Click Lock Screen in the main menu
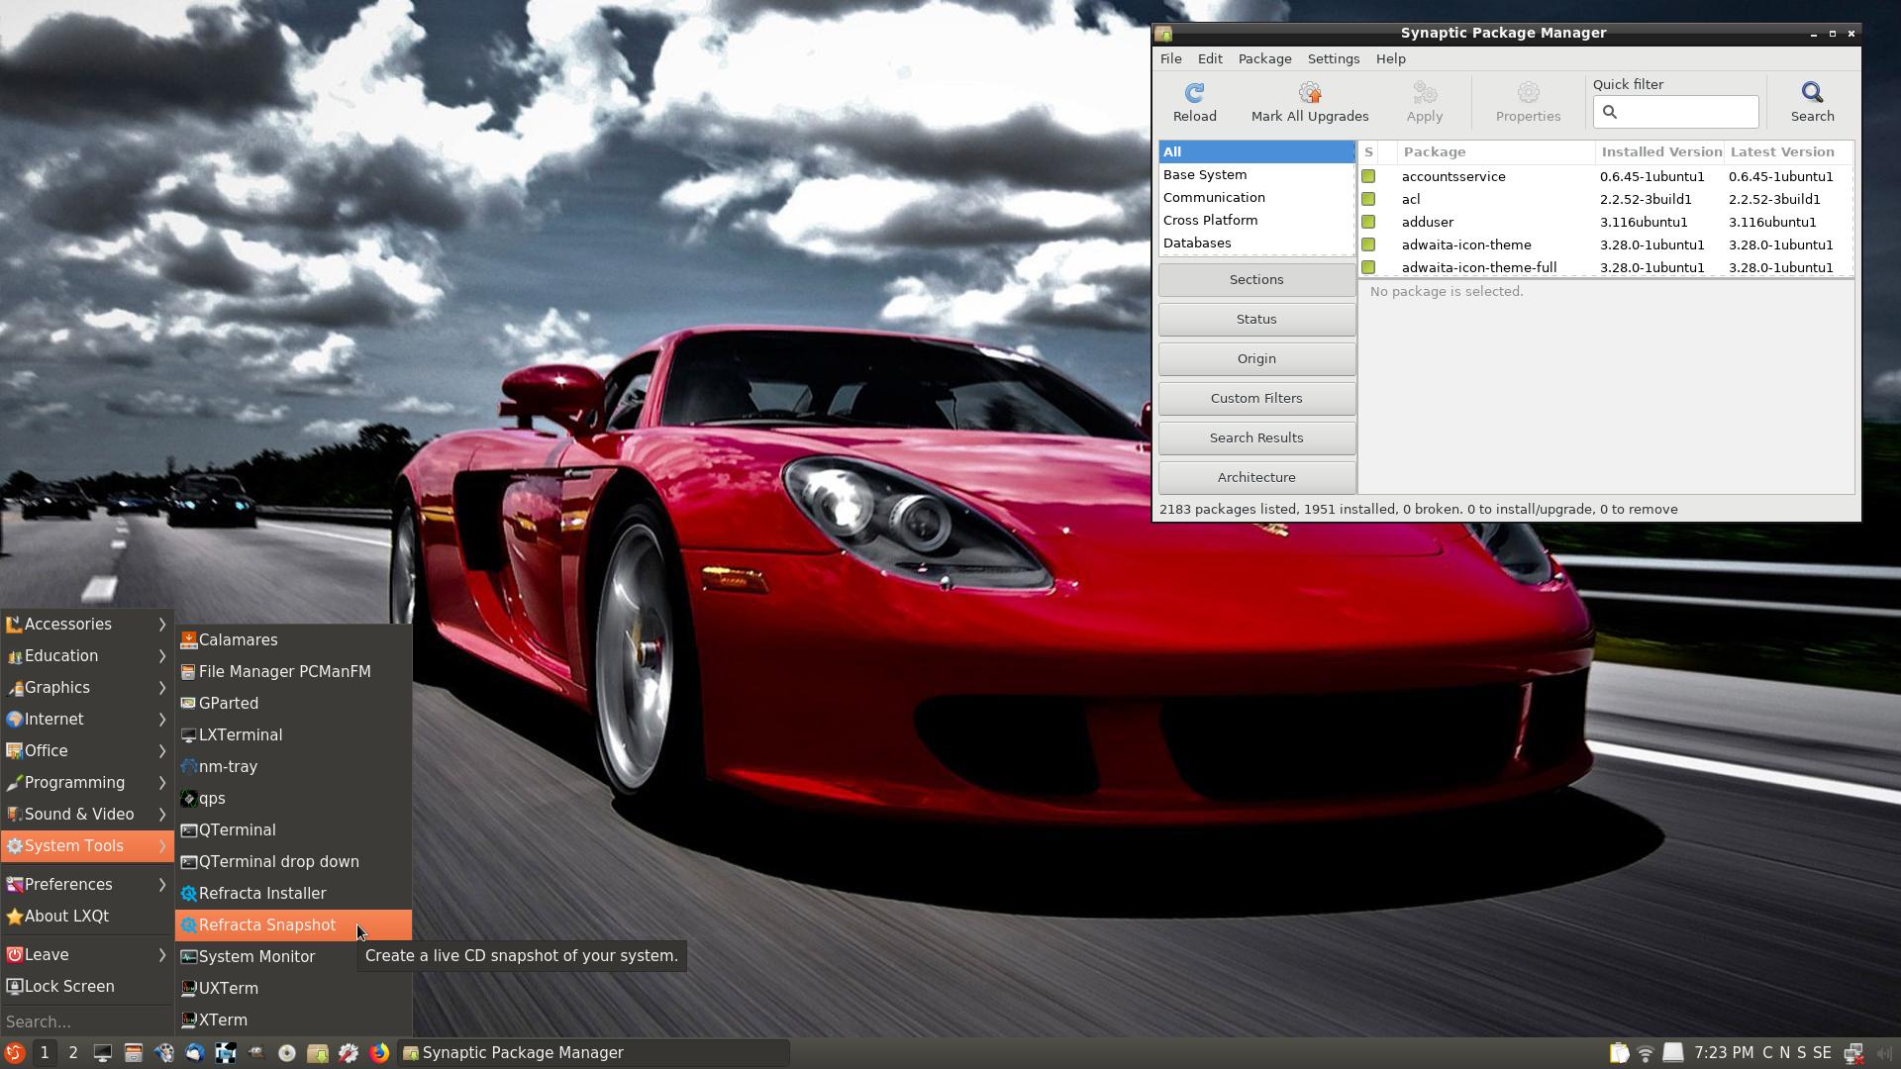 coord(87,987)
